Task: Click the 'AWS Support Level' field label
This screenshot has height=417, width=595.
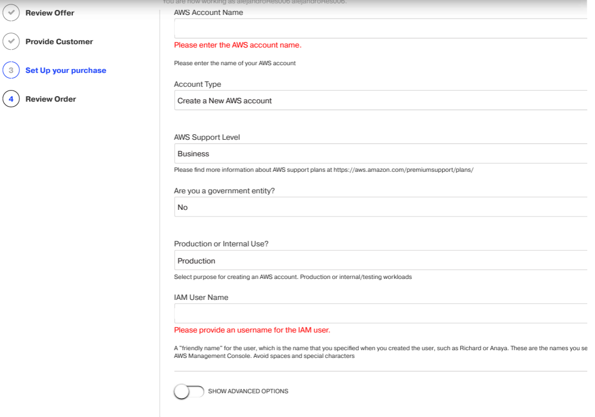Action: click(207, 138)
